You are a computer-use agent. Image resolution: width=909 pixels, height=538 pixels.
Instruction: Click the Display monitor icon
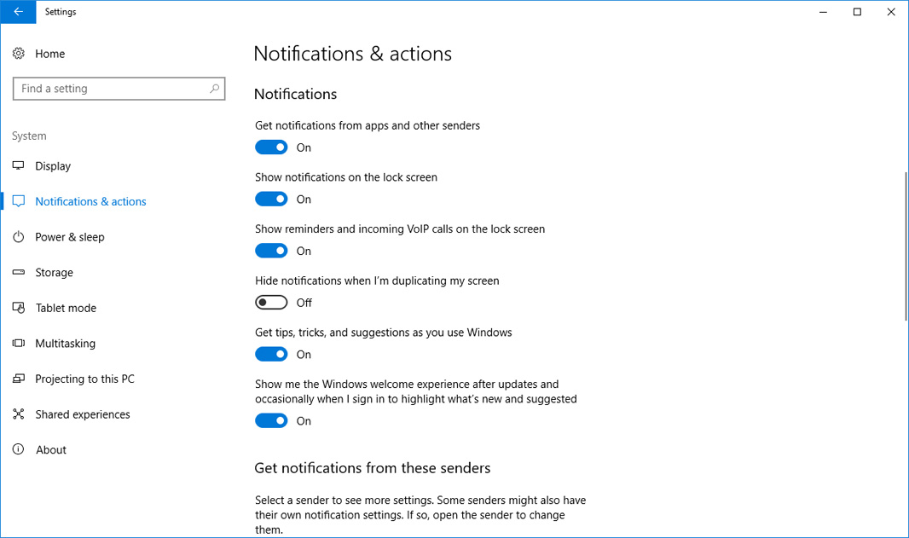pos(19,165)
